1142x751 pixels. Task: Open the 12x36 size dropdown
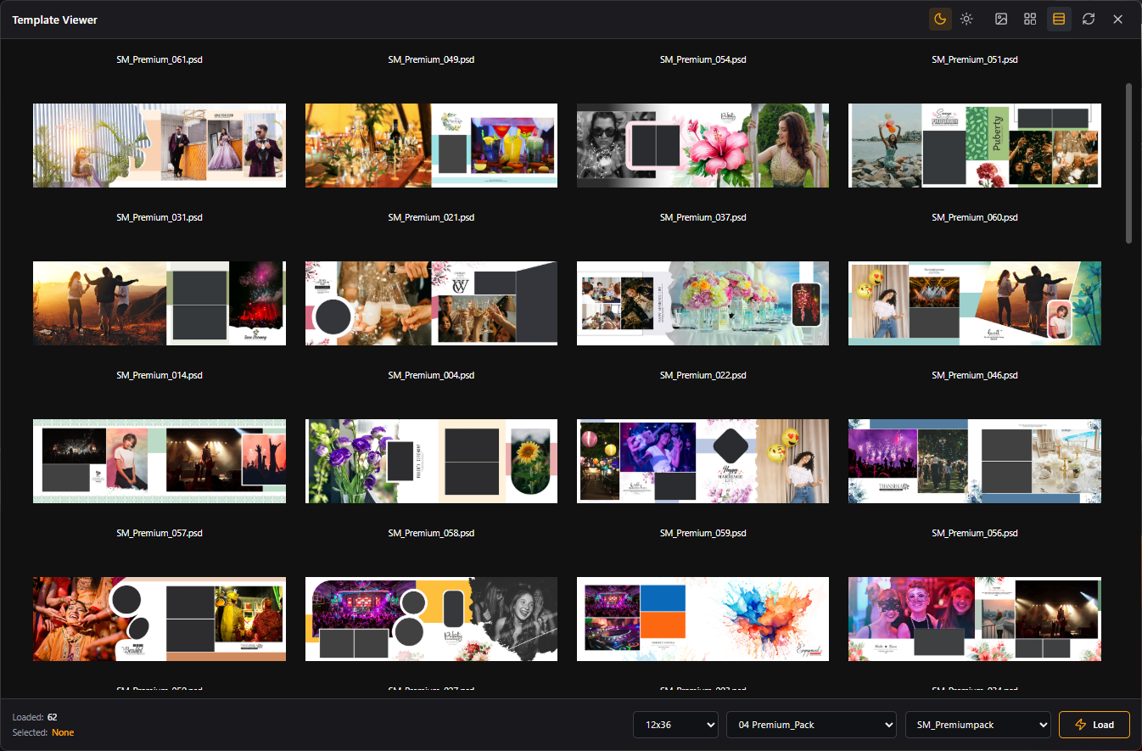click(676, 725)
